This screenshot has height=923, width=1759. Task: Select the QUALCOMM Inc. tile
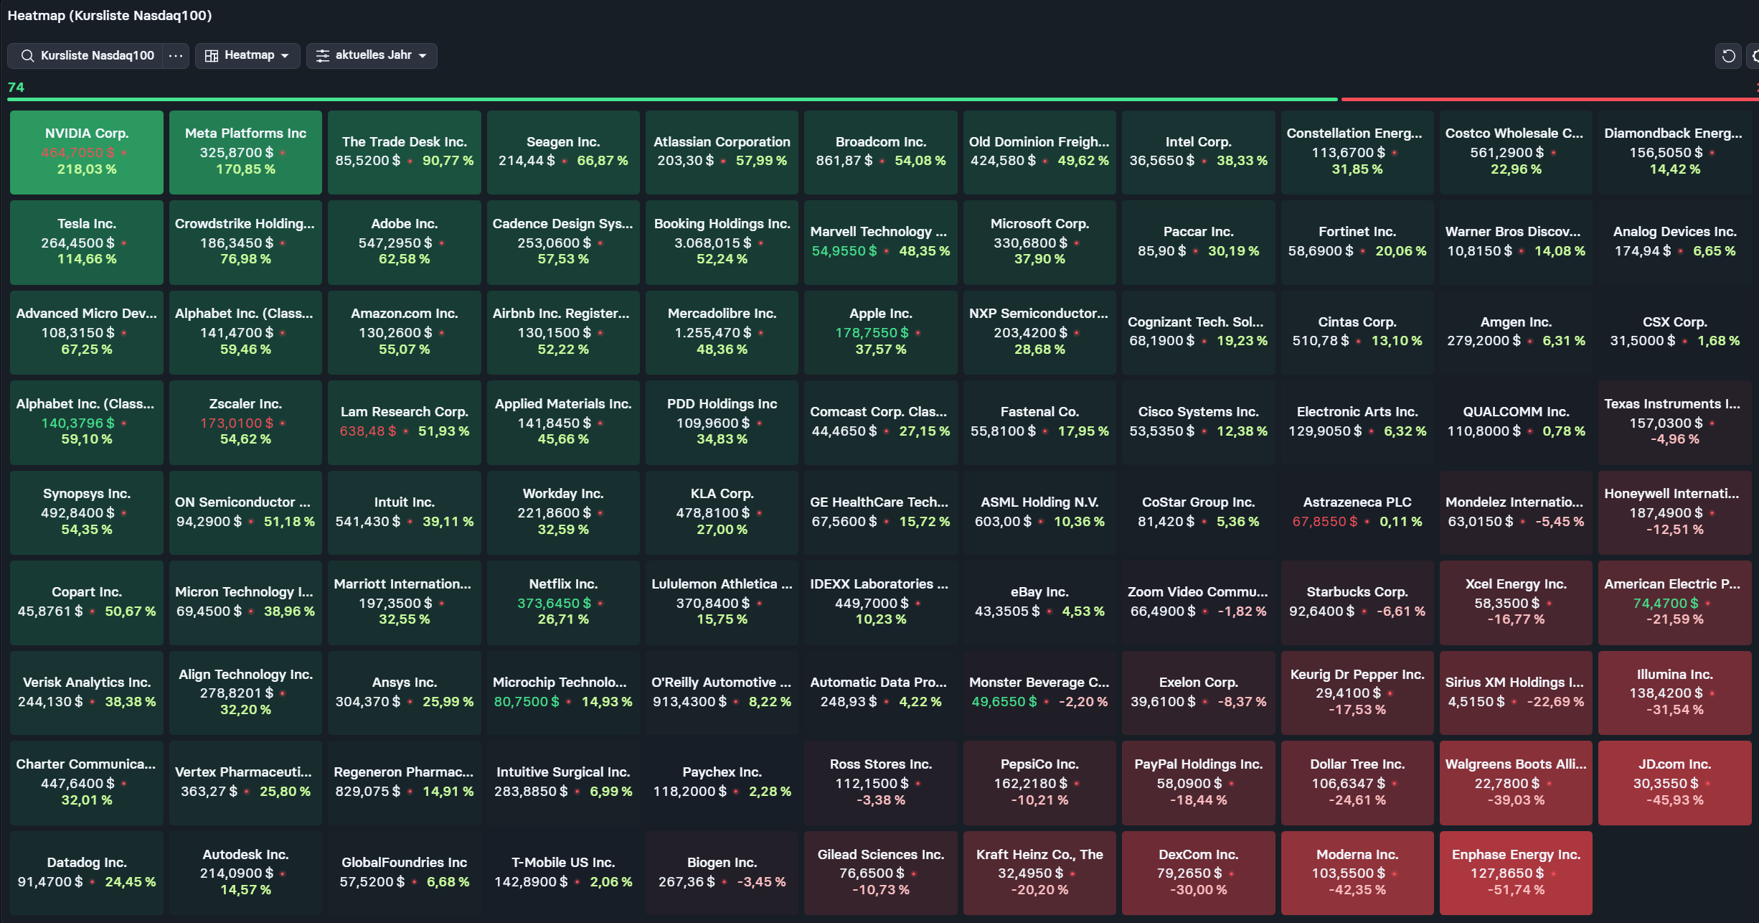(1516, 423)
